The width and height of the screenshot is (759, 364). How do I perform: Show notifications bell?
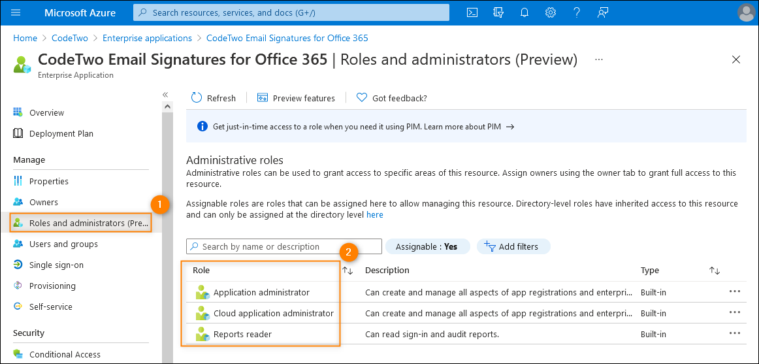[x=525, y=12]
